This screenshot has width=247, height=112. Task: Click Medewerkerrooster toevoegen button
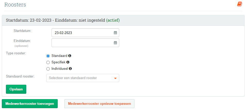(x=30, y=104)
